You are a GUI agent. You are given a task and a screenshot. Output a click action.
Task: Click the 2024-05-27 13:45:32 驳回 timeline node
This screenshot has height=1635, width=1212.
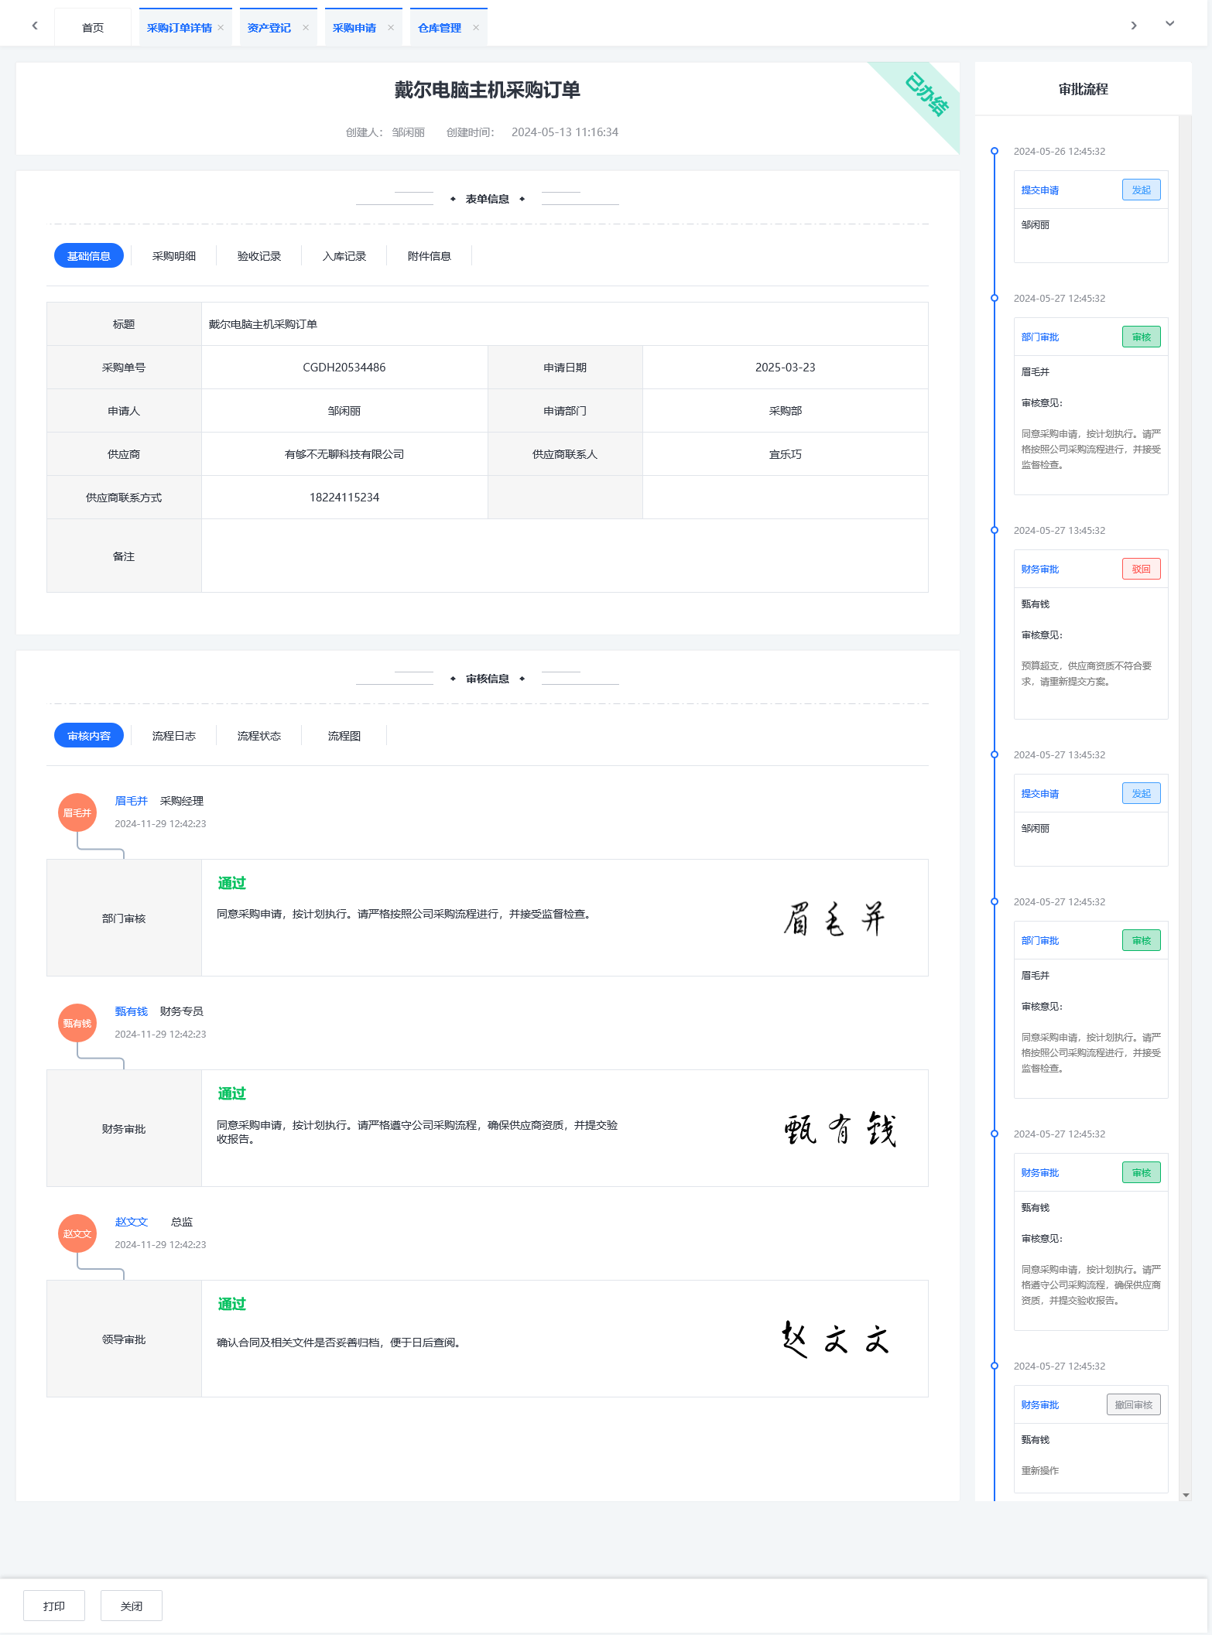click(x=995, y=530)
